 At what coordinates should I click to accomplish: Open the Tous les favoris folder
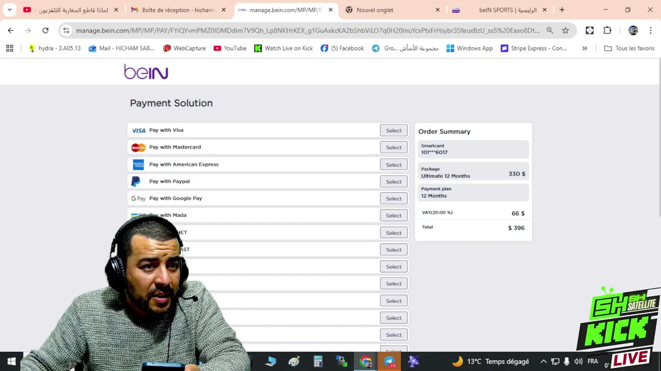pyautogui.click(x=629, y=48)
